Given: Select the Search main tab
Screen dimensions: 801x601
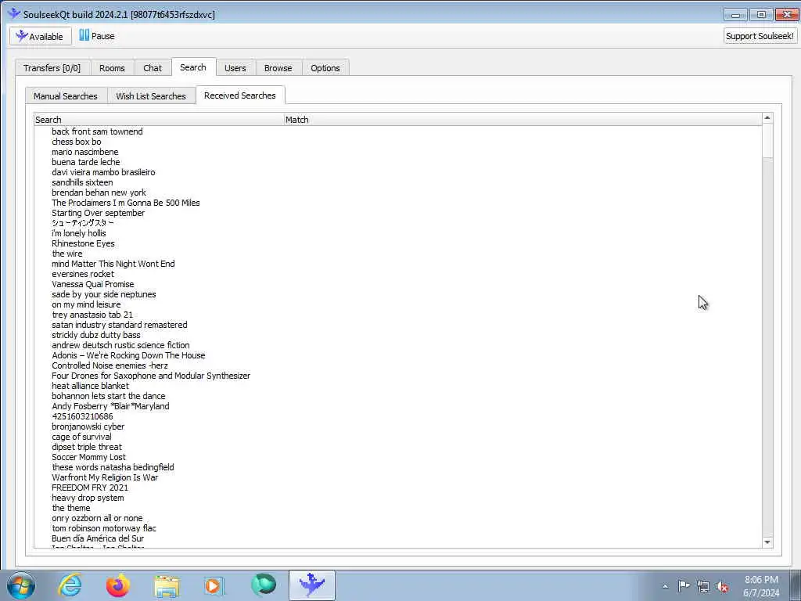Looking at the screenshot, I should (x=193, y=67).
